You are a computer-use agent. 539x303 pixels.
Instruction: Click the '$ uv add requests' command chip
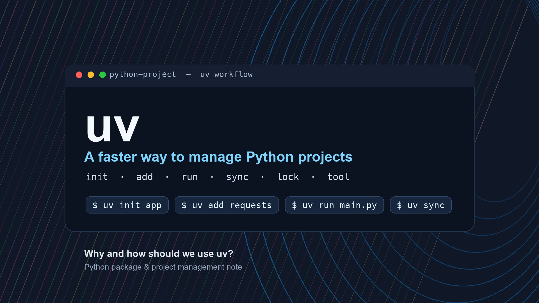click(x=227, y=205)
